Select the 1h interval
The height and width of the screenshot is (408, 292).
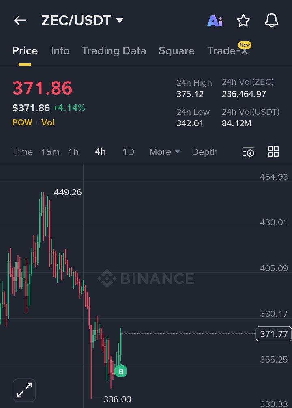tap(73, 152)
